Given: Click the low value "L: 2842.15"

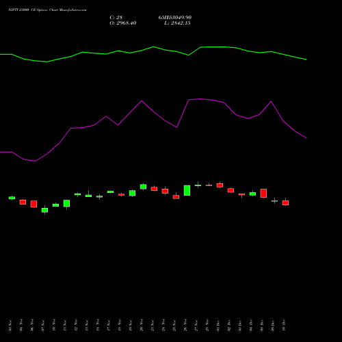Looking at the screenshot, I should tap(177, 23).
